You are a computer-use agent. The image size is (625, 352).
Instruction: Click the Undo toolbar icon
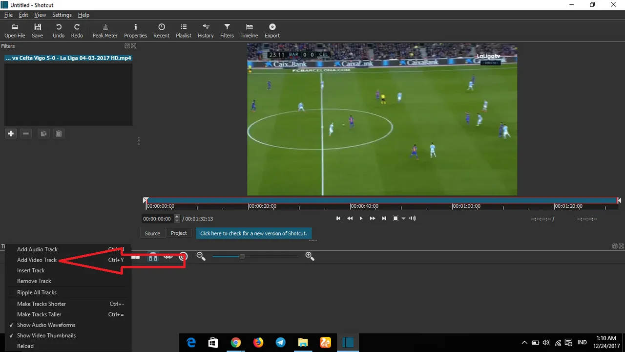click(59, 31)
